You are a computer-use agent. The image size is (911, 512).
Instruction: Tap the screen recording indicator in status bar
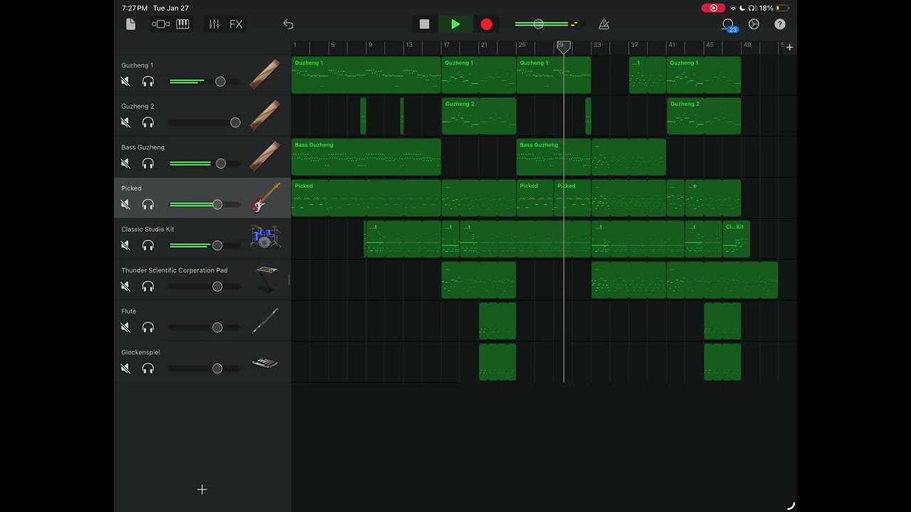click(713, 8)
